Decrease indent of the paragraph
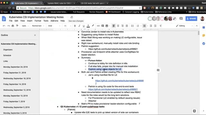Screen dimensions: 206x115 [151, 26]
